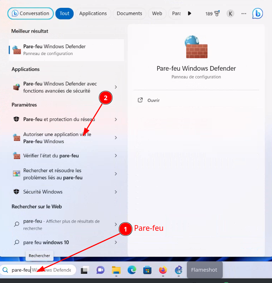
Task: Expand chevron for 'pare feu windows 10'
Action: click(x=116, y=243)
